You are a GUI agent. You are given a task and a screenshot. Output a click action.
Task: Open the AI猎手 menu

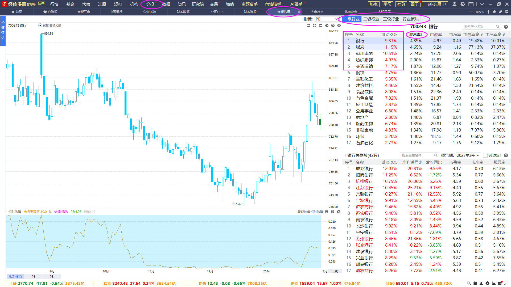(x=296, y=4)
